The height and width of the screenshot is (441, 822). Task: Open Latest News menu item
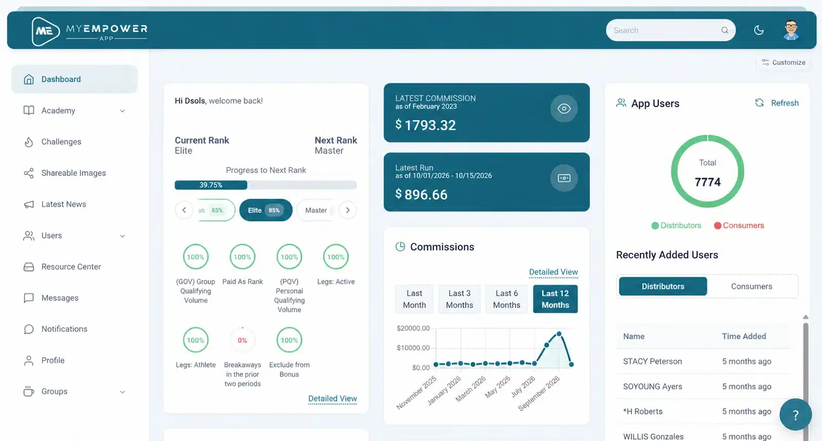74,205
